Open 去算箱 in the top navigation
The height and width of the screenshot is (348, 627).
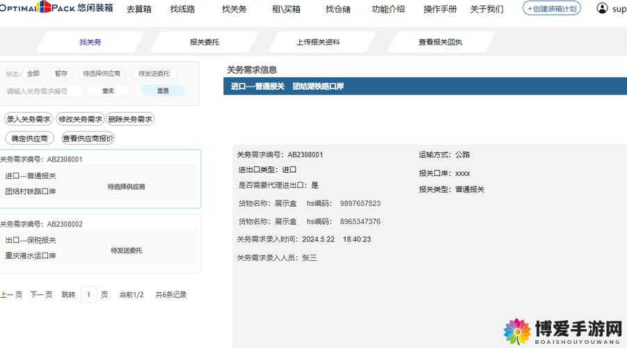138,9
